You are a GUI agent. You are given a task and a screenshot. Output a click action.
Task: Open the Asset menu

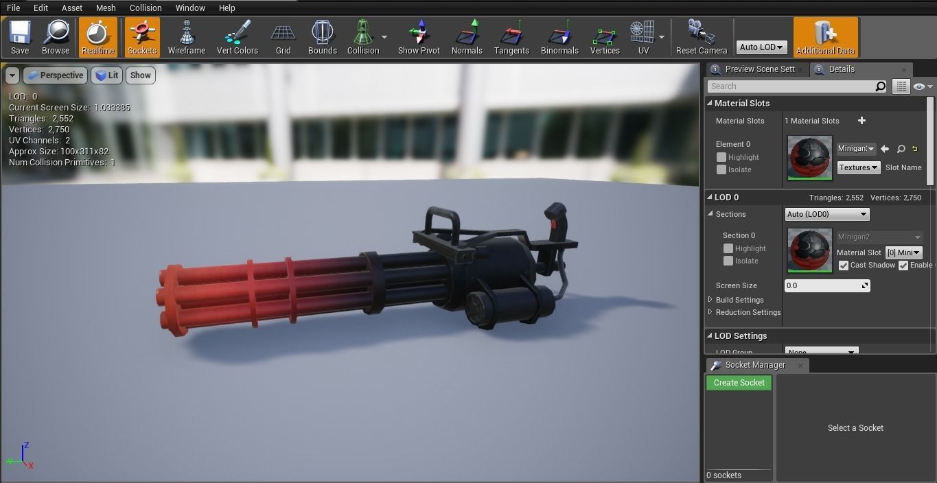(x=72, y=8)
